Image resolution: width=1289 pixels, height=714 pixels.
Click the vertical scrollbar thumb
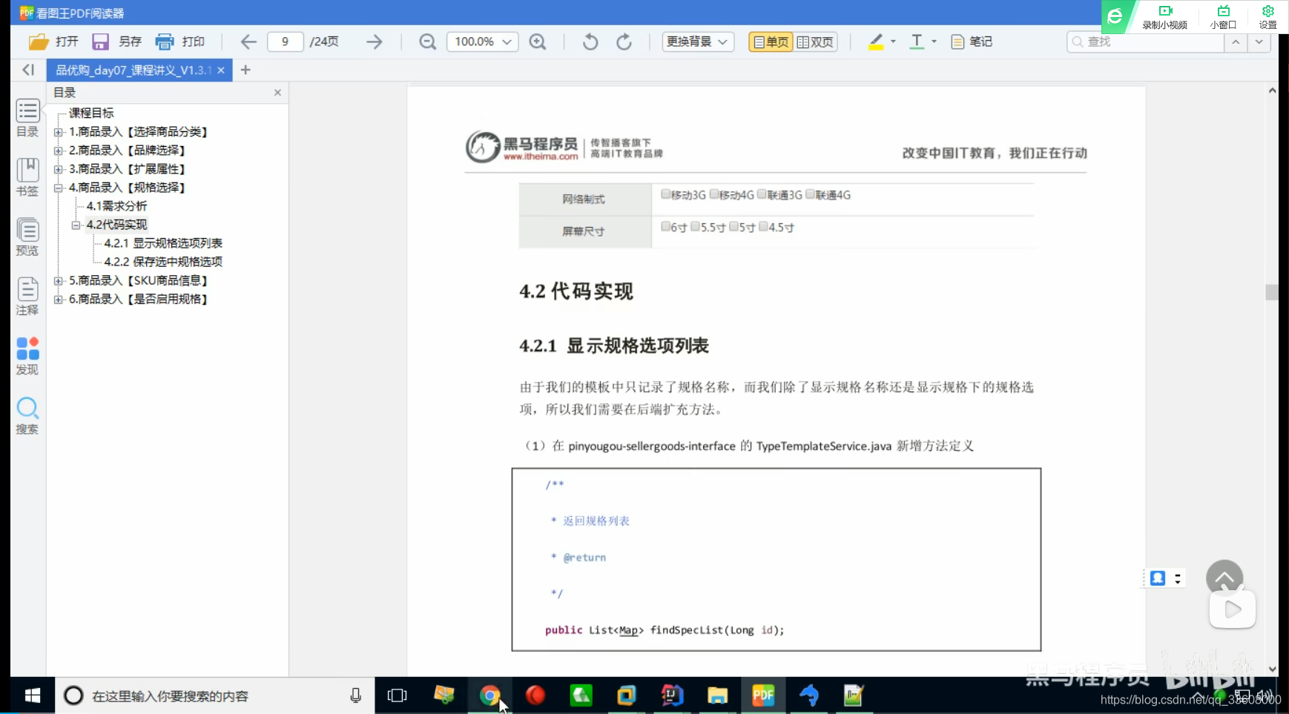click(1272, 292)
